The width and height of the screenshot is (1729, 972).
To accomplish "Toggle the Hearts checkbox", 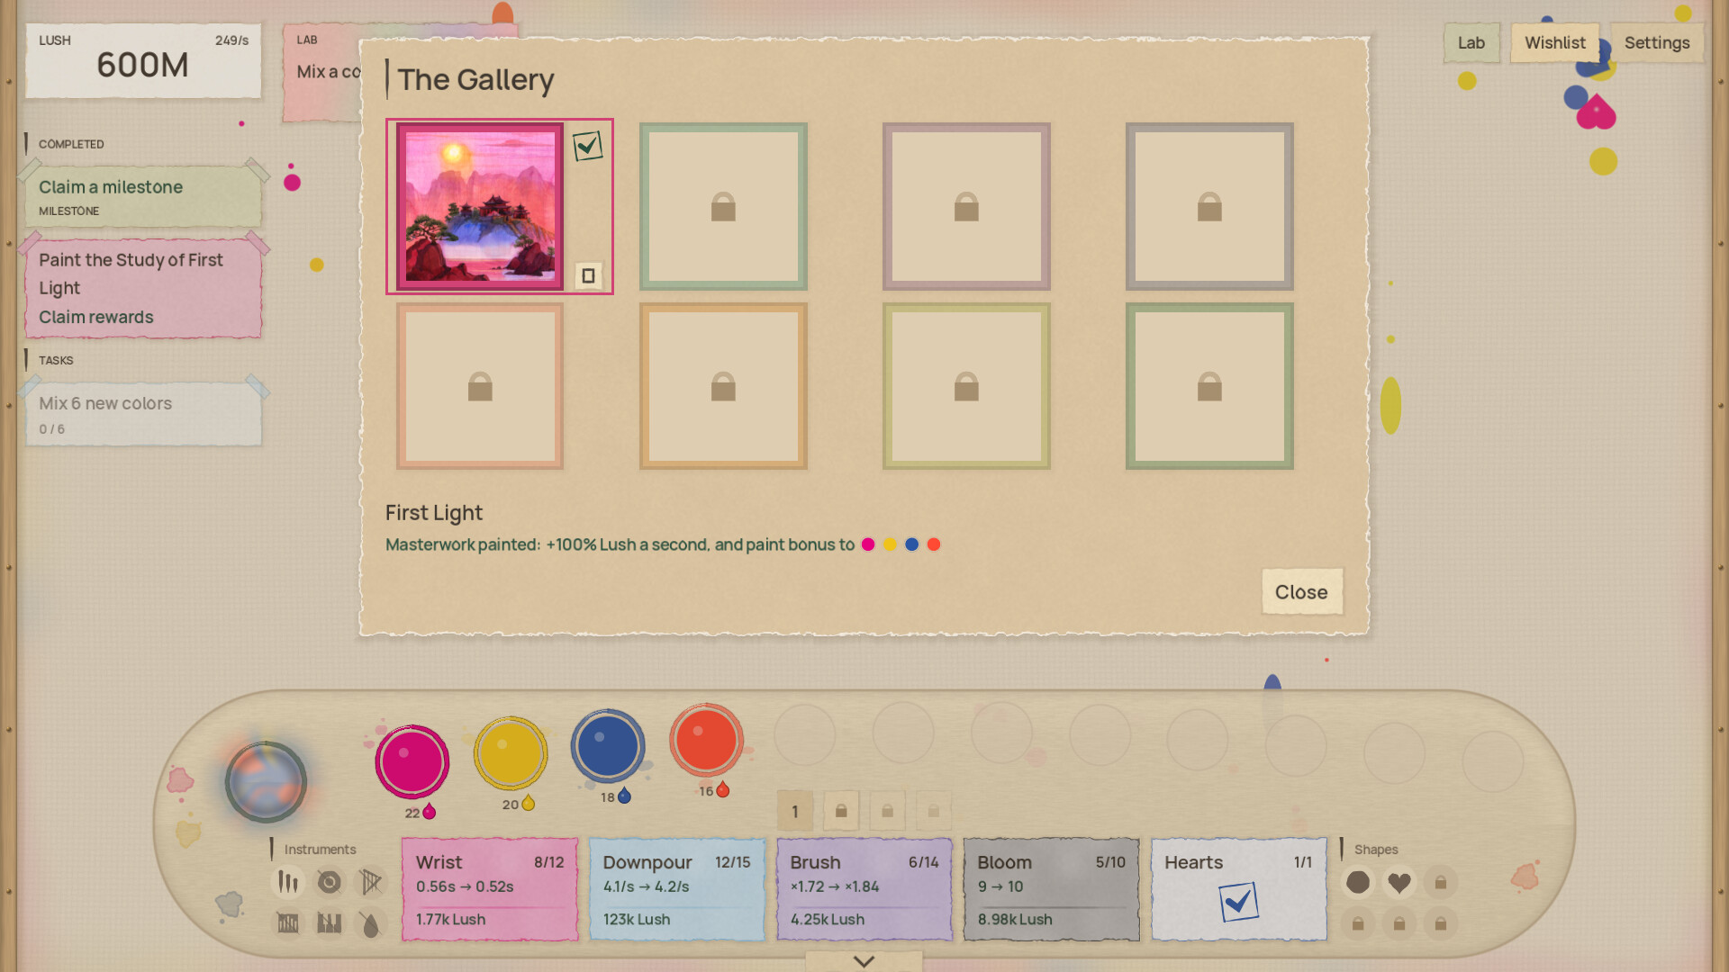I will (x=1238, y=901).
